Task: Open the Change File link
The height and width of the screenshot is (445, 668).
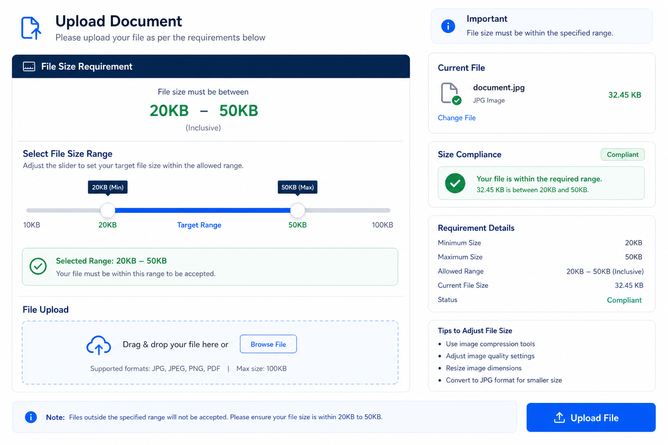Action: [457, 118]
